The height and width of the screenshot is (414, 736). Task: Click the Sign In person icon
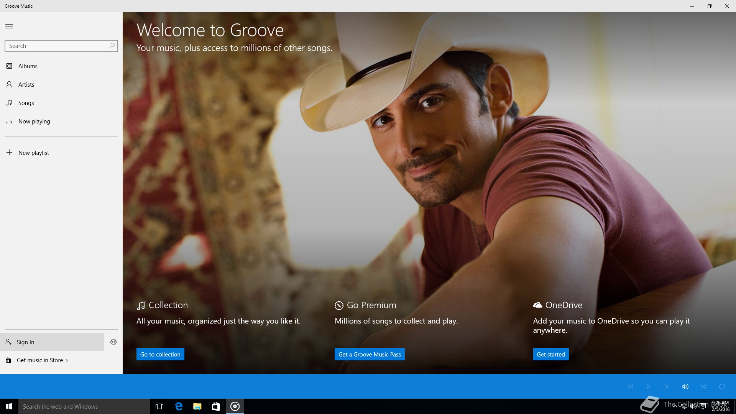click(x=8, y=342)
